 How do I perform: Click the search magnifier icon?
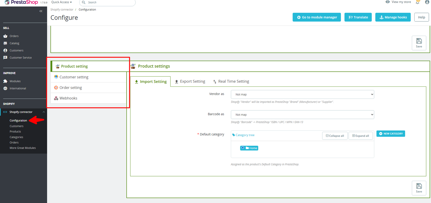point(84,2)
